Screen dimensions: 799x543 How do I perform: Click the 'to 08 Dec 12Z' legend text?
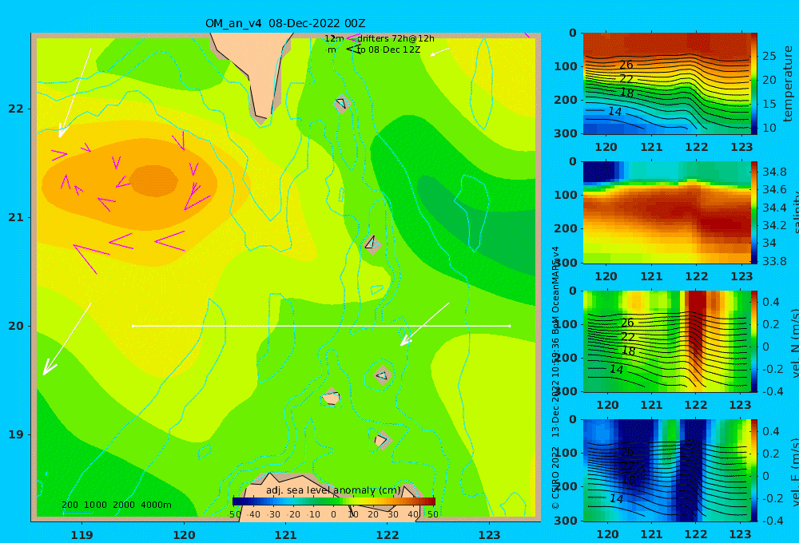click(388, 50)
